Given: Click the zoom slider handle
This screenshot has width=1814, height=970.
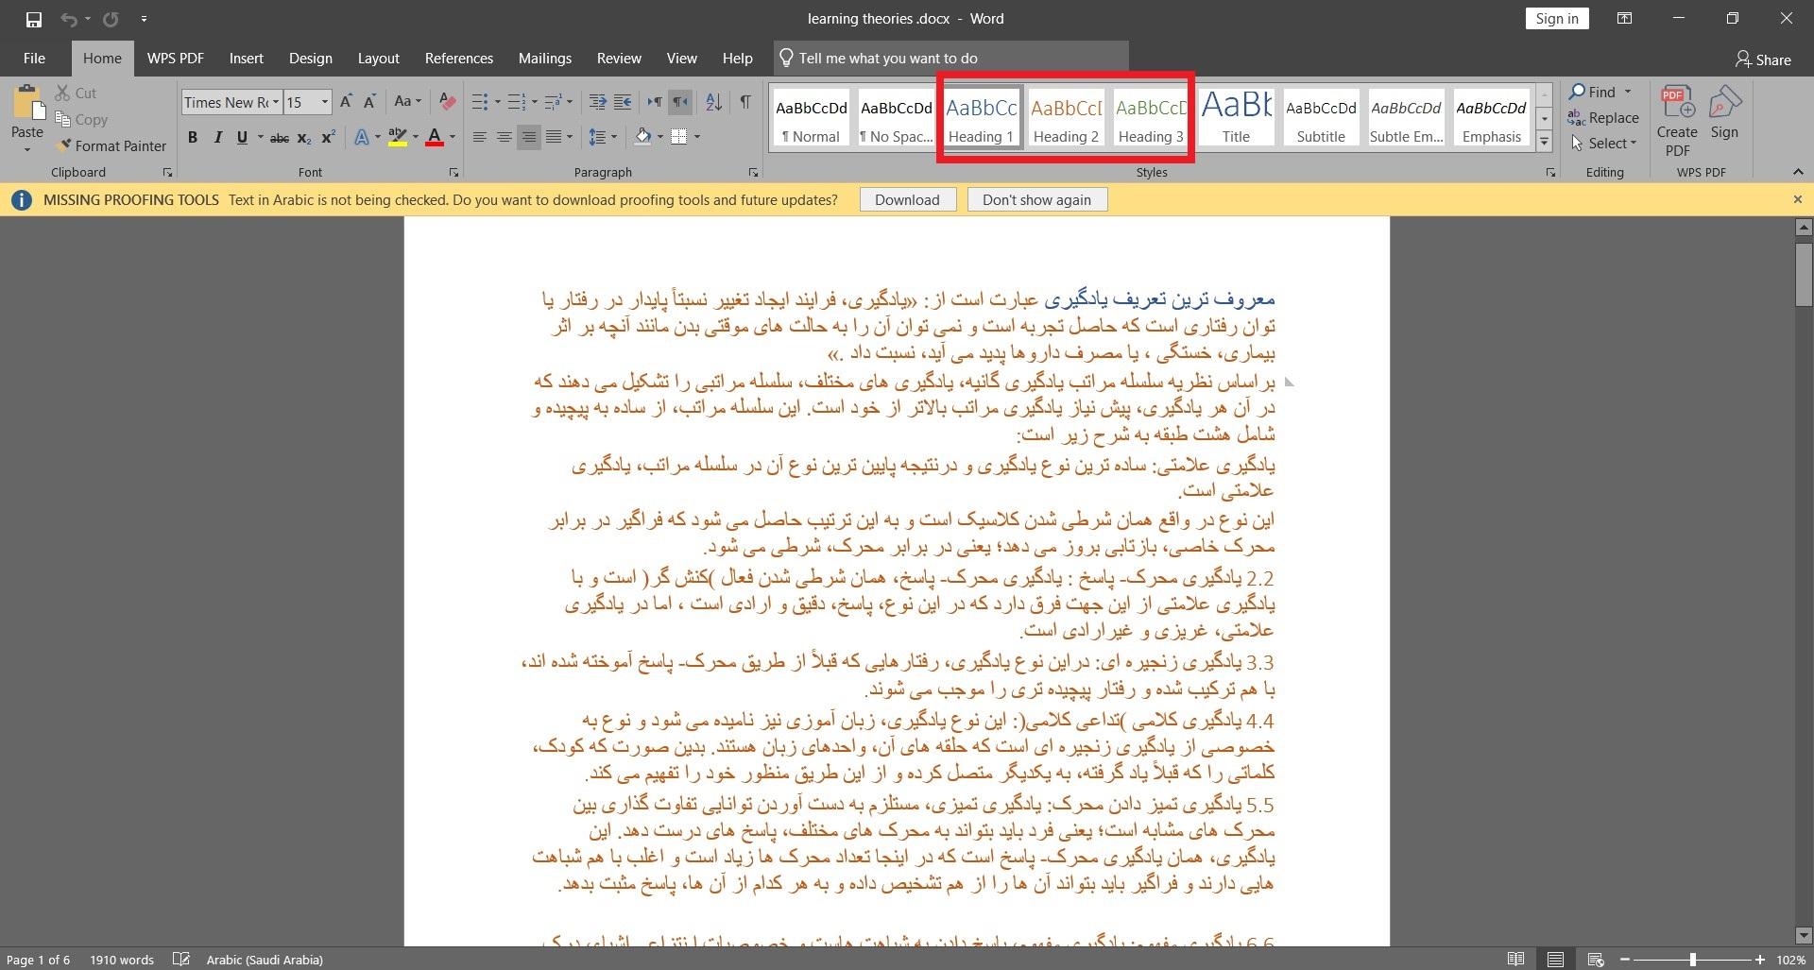Looking at the screenshot, I should pyautogui.click(x=1692, y=960).
